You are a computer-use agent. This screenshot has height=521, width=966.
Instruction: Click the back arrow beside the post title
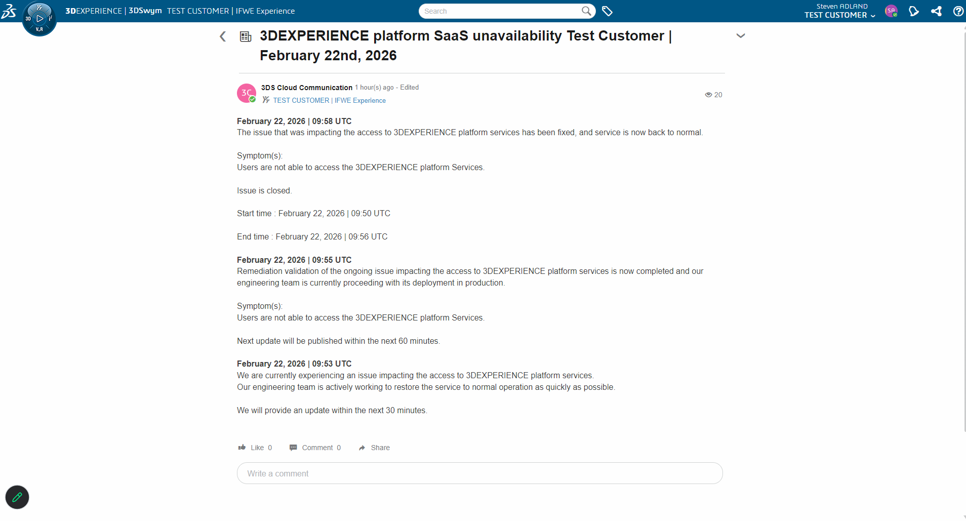click(223, 36)
